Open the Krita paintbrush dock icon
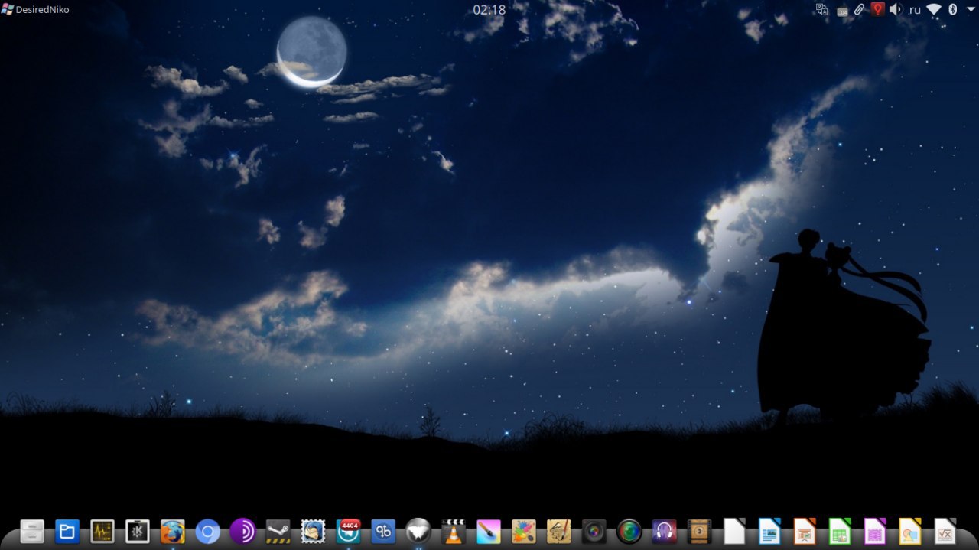This screenshot has width=979, height=550. 489,531
